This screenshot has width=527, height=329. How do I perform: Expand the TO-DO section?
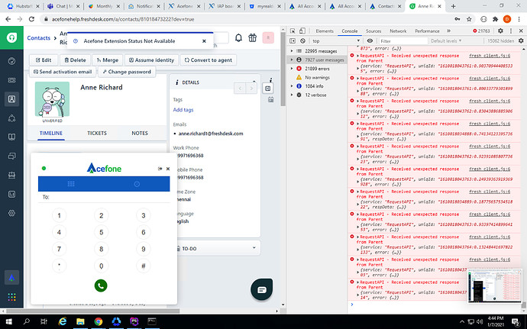[x=254, y=248]
